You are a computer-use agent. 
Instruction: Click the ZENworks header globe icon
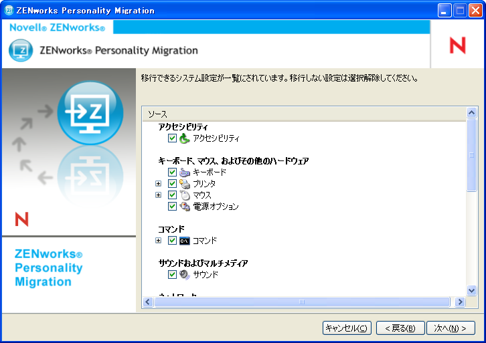(21, 50)
